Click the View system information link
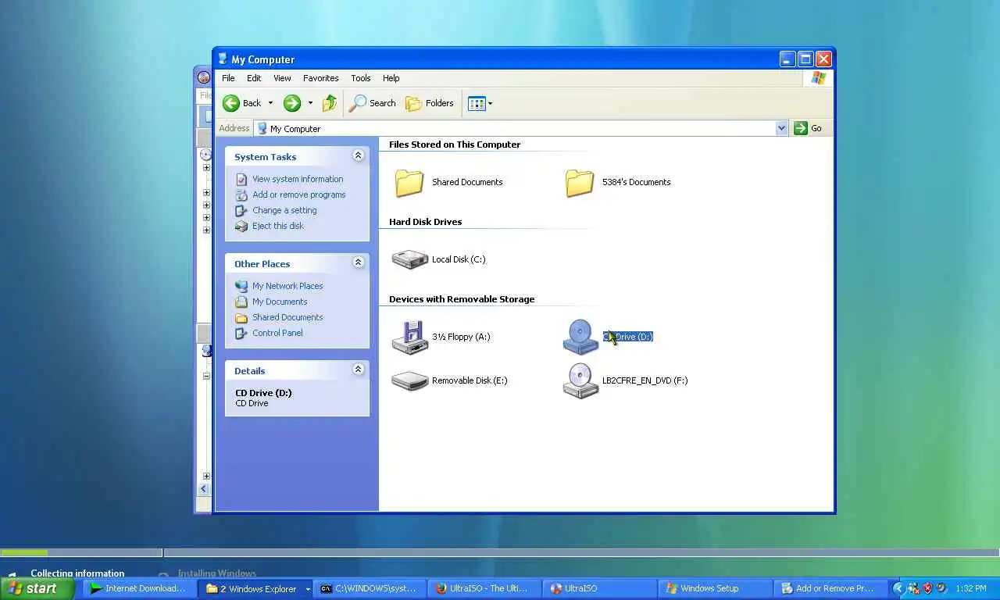This screenshot has width=1000, height=600. coord(298,179)
